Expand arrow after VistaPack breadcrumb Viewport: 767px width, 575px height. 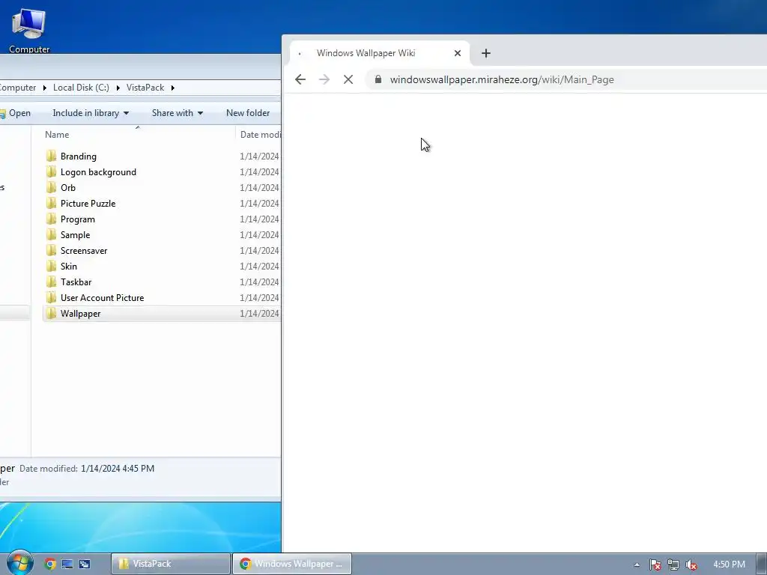point(173,88)
